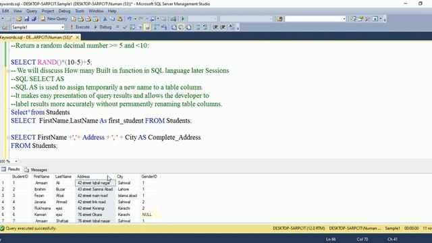The height and width of the screenshot is (243, 432).
Task: Open the editor zoom percentage dropdown
Action: [x=16, y=161]
